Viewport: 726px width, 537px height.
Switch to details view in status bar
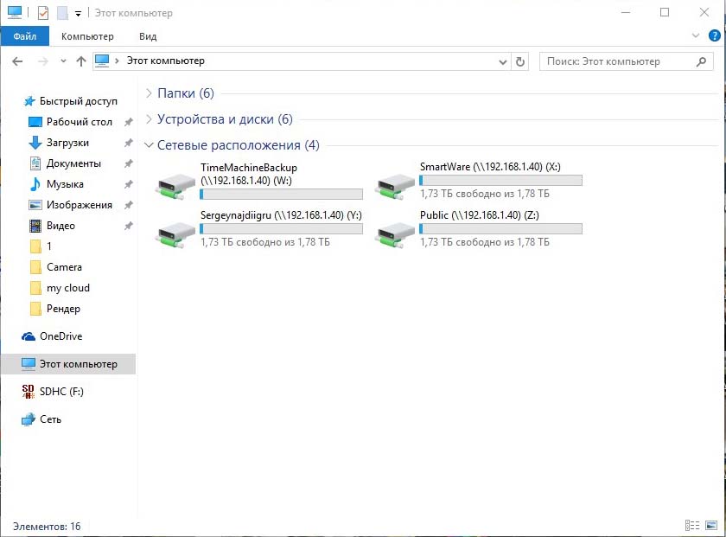pyautogui.click(x=692, y=525)
